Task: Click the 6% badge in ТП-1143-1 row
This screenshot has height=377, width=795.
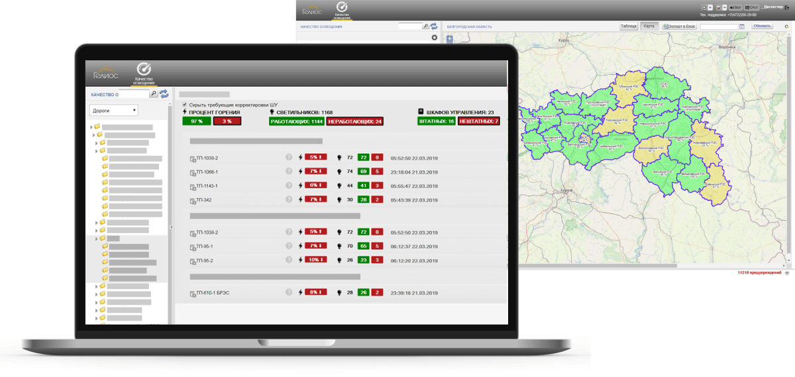Action: tap(315, 186)
